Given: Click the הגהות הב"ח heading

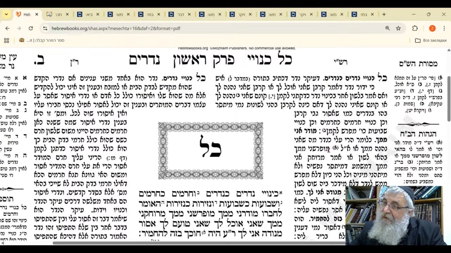Looking at the screenshot, I should point(418,134).
